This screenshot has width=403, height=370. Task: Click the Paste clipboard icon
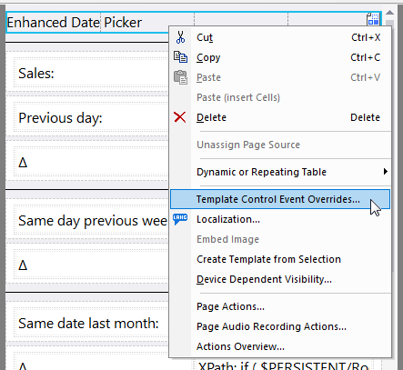[x=180, y=77]
